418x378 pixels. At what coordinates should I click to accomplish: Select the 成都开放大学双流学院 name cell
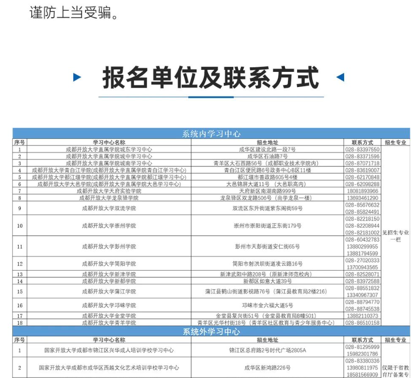point(109,209)
